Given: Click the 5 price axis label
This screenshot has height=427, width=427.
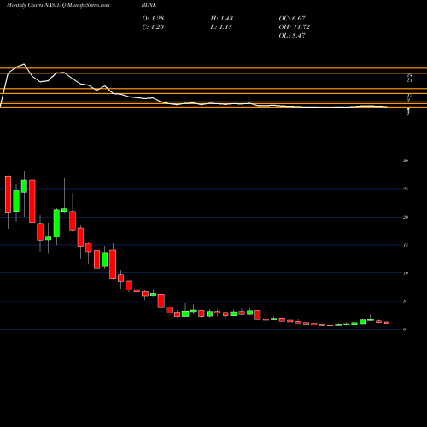Looking at the screenshot, I should (x=404, y=301).
